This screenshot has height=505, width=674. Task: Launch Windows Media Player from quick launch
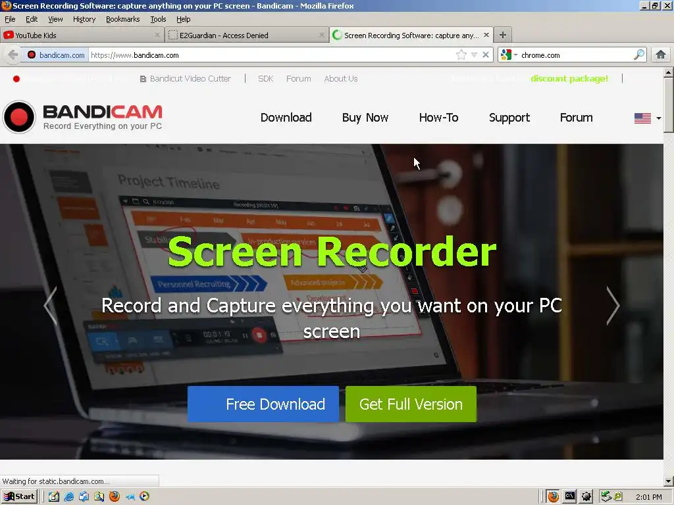(145, 496)
